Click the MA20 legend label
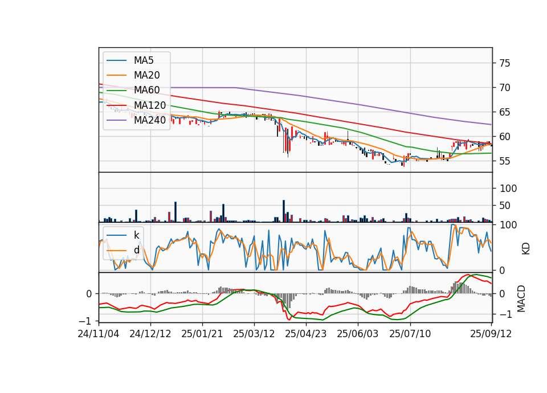 [146, 75]
